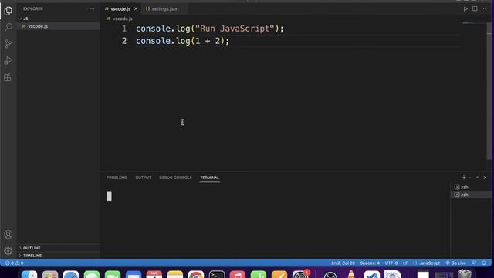Open the Trash in the Dock
This screenshot has width=494, height=278.
pyautogui.click(x=465, y=274)
